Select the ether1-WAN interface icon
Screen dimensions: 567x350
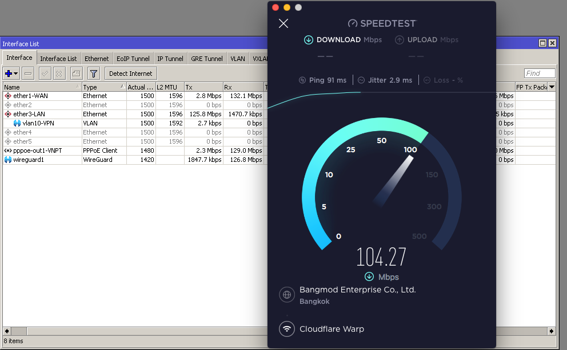[x=7, y=96]
